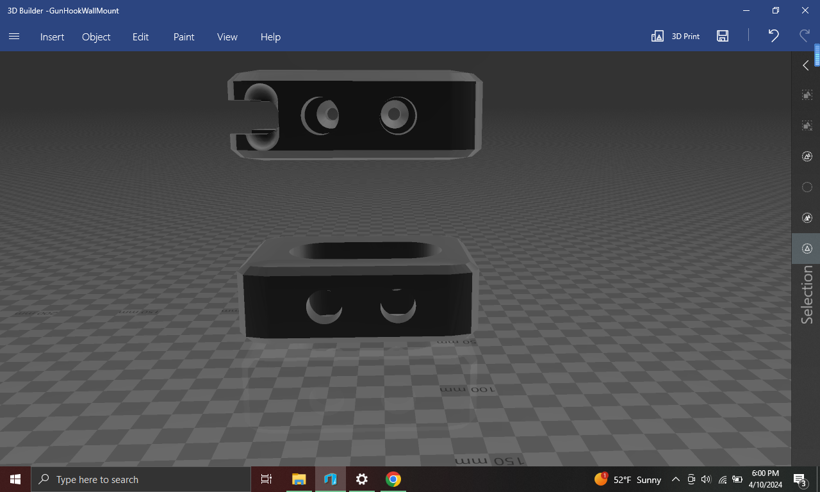The width and height of the screenshot is (820, 492).
Task: Click the dashed-square icon with small x
Action: pos(807,126)
